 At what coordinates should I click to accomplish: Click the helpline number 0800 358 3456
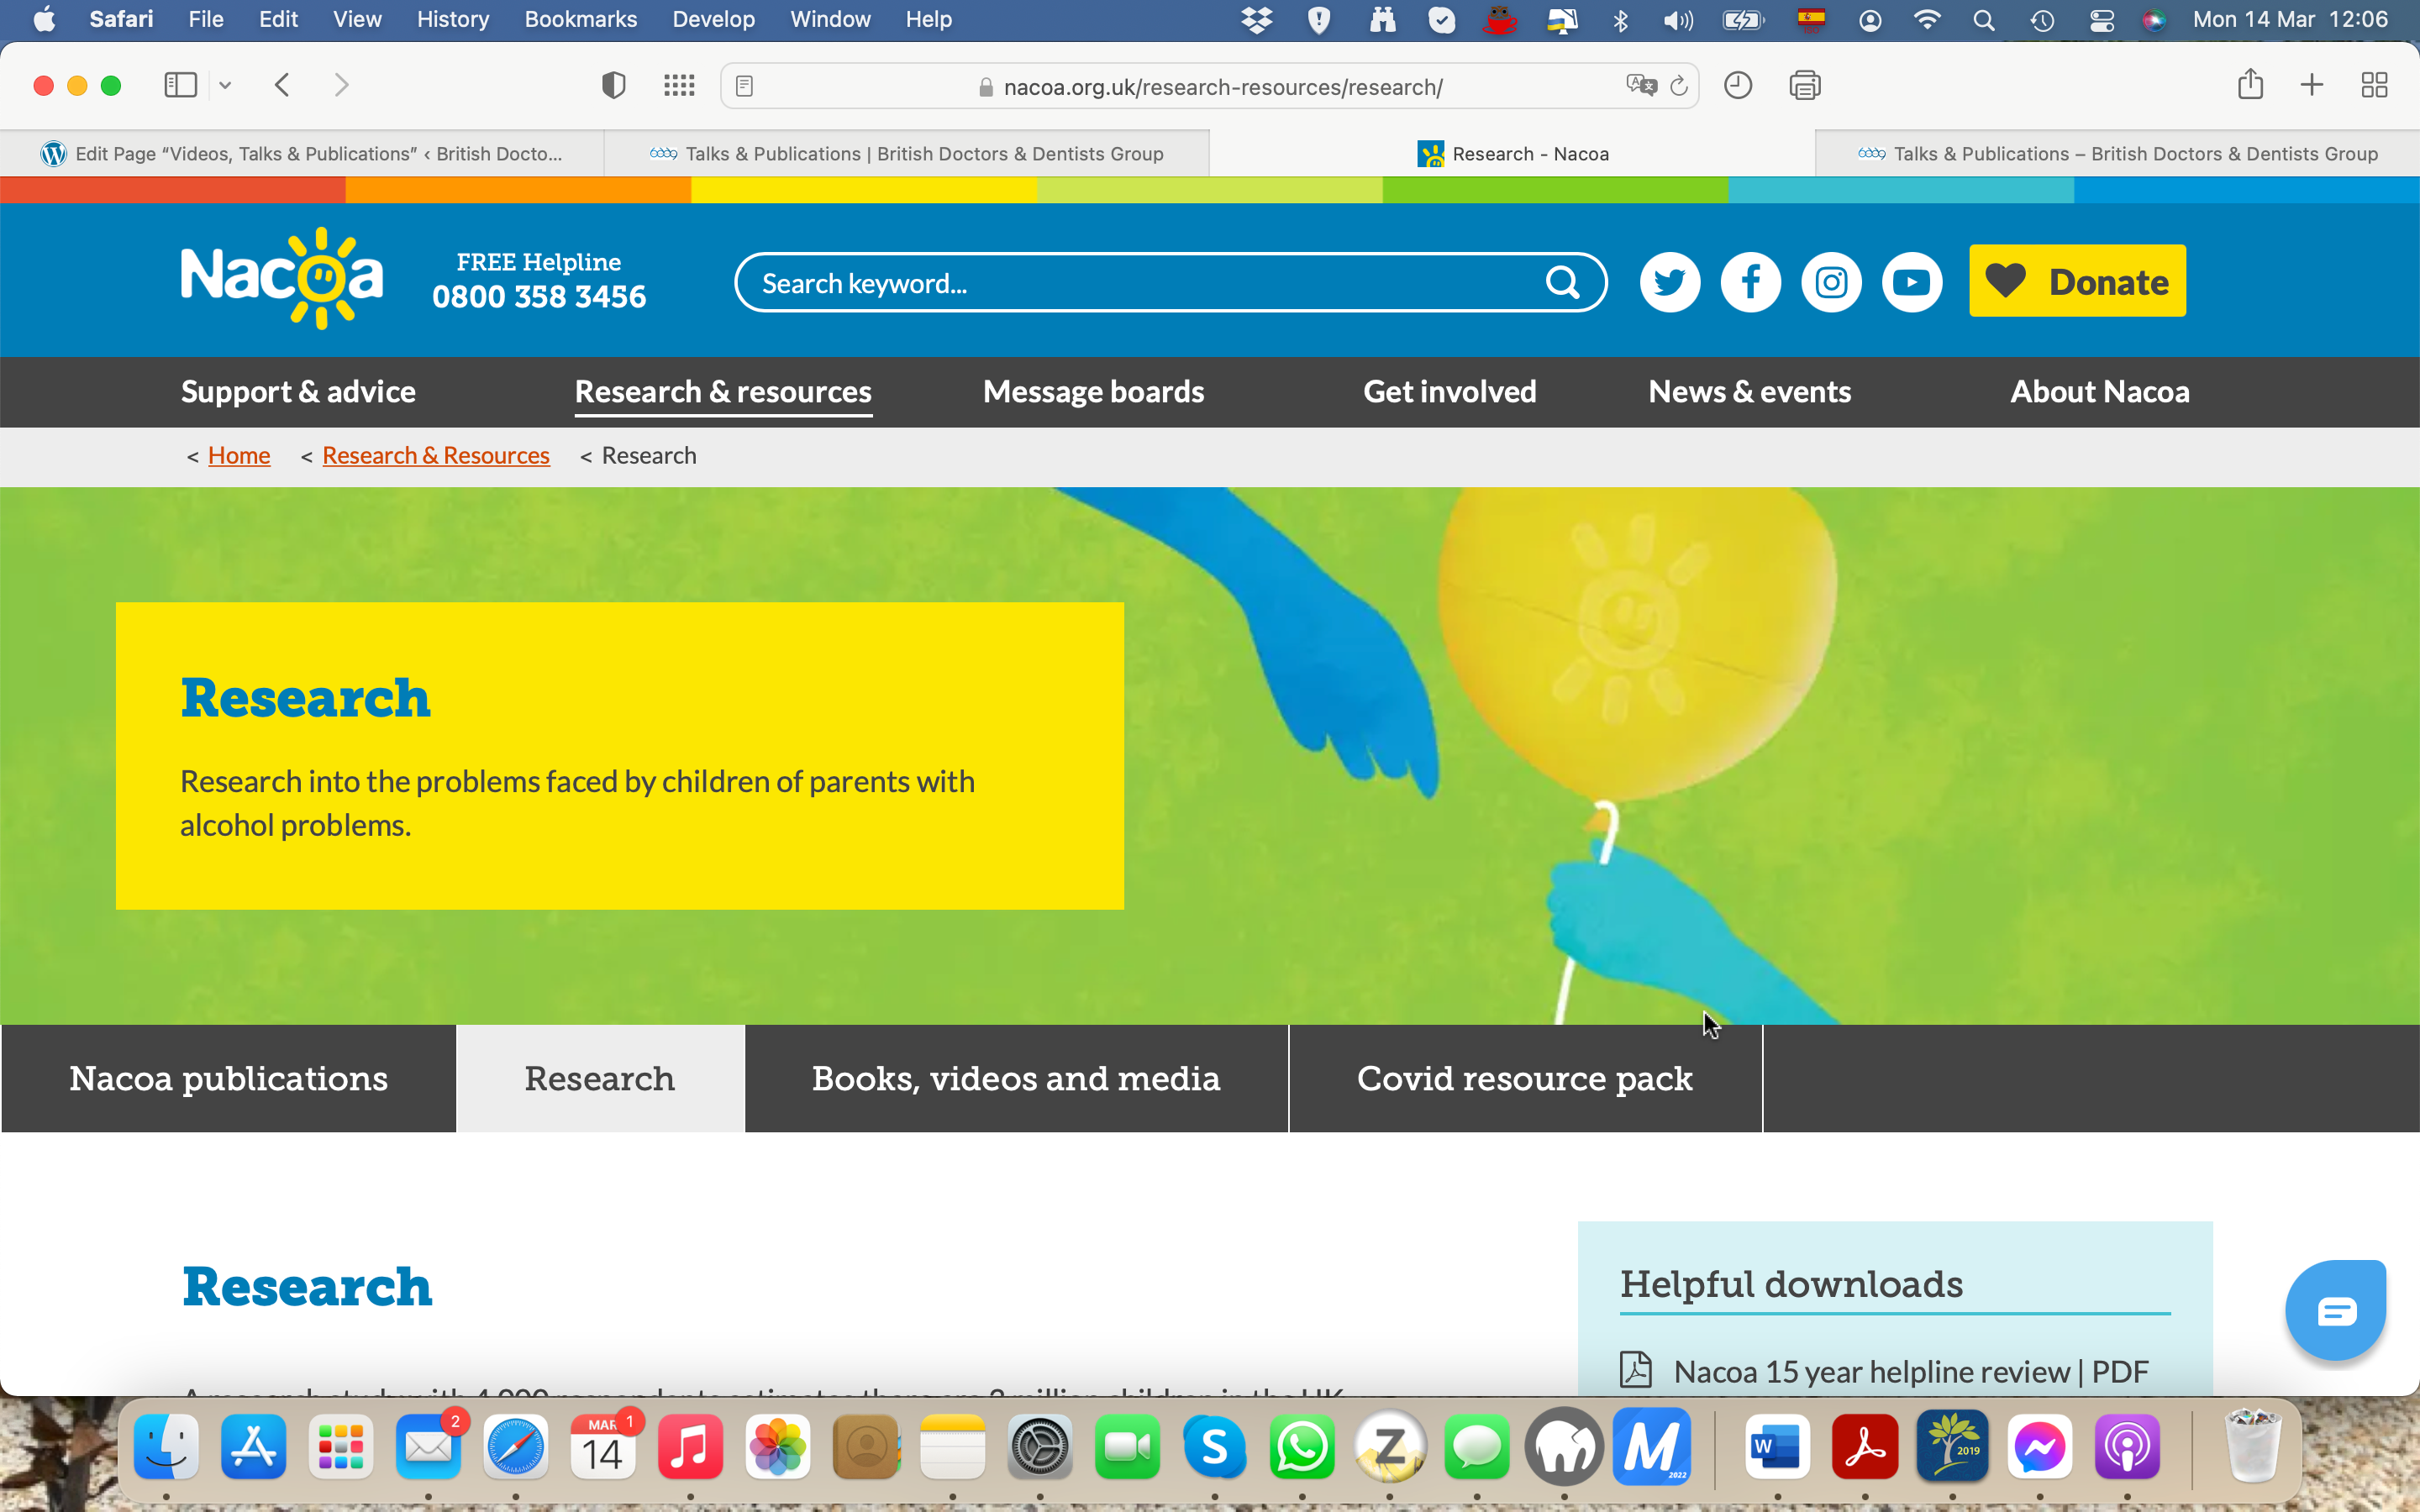tap(539, 297)
